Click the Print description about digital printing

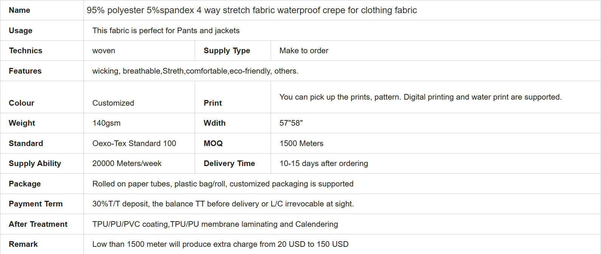tap(421, 97)
